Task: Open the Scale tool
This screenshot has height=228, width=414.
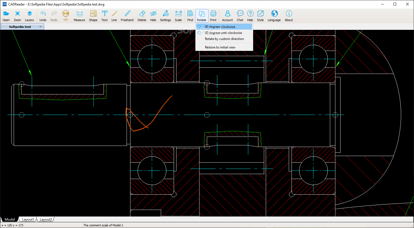Action: click(x=178, y=16)
